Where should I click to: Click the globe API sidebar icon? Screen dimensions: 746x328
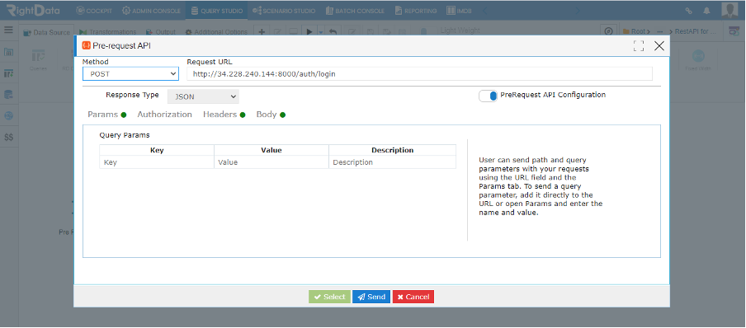point(8,115)
